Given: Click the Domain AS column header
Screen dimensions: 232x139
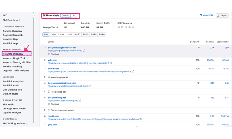Looking at the screenshot, I should [x=195, y=42].
